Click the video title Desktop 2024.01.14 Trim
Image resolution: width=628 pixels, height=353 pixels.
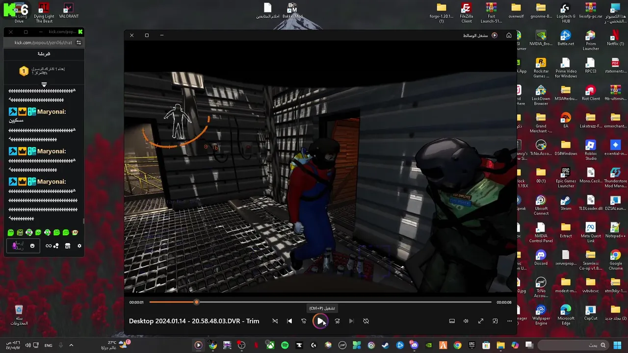(194, 321)
